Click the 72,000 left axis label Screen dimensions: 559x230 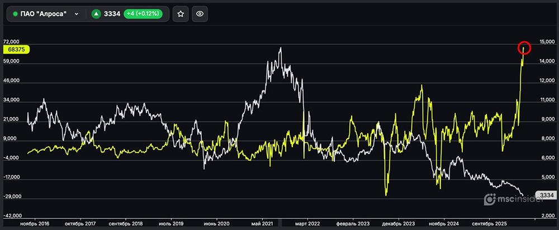tap(11, 42)
